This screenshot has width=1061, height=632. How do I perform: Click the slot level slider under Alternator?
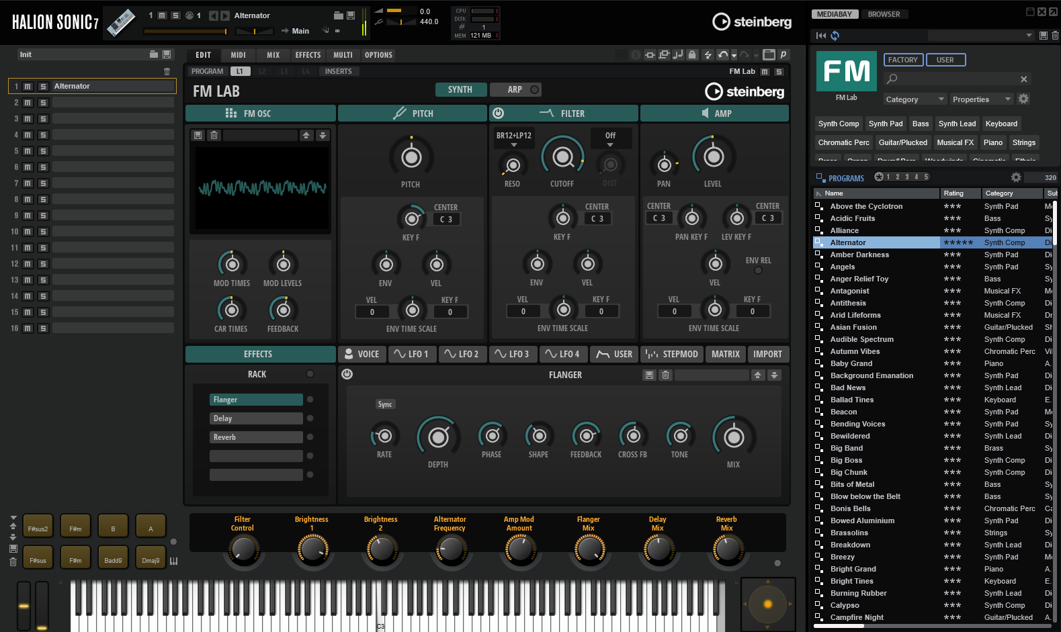coord(185,31)
